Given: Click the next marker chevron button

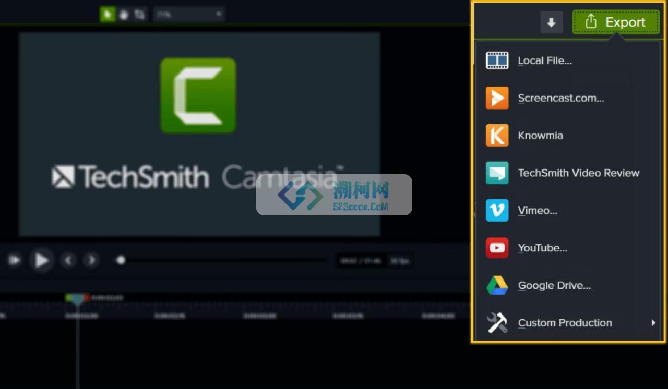Looking at the screenshot, I should tap(91, 260).
